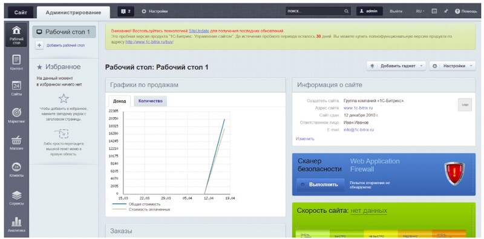Open the RU language dropdown

click(x=420, y=11)
